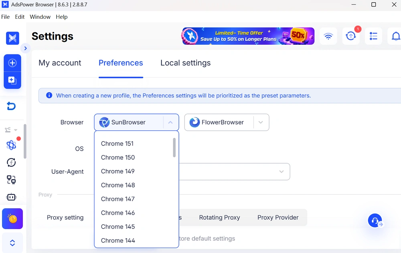Open the update icon with badge
The width and height of the screenshot is (401, 253).
(x=351, y=36)
